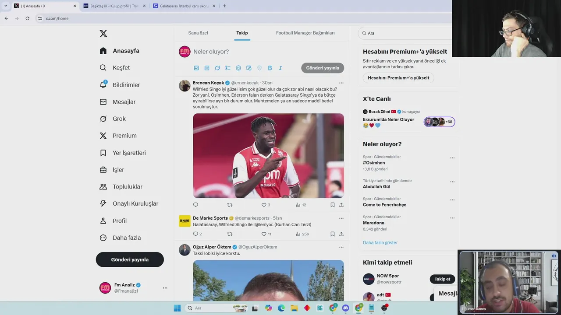
Task: Click Grok image icon in composer
Action: pyautogui.click(x=217, y=68)
